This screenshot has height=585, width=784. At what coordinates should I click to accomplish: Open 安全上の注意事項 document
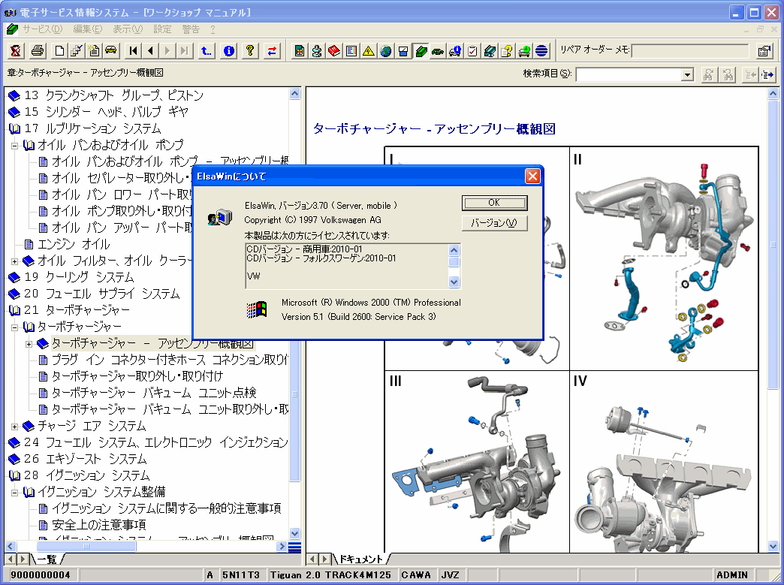coord(99,526)
